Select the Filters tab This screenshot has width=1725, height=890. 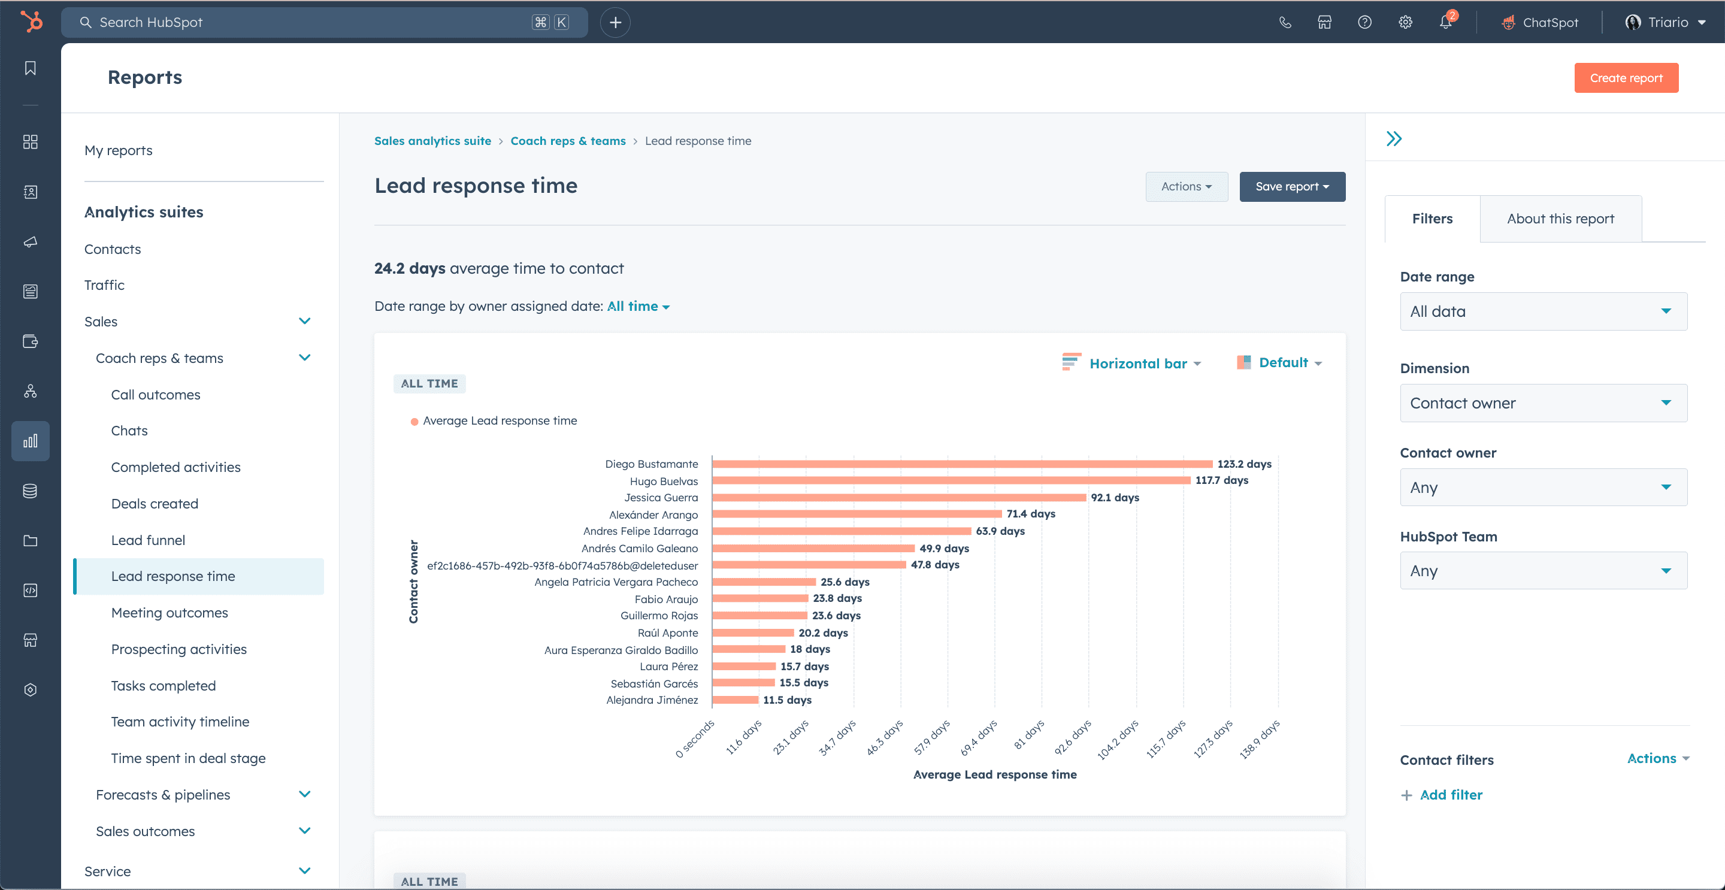click(1432, 218)
